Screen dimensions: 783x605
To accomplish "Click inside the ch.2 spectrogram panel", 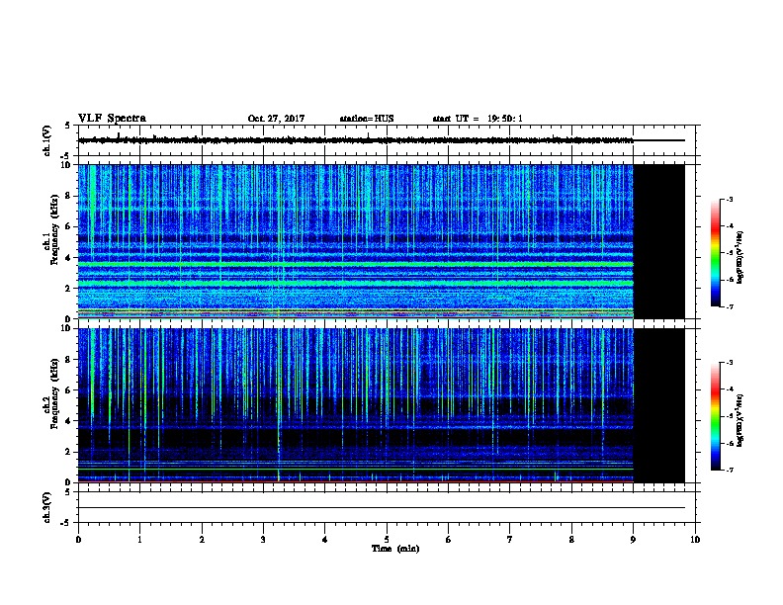I will tap(356, 405).
